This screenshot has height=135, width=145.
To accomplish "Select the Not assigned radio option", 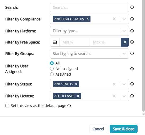I will tap(52, 69).
